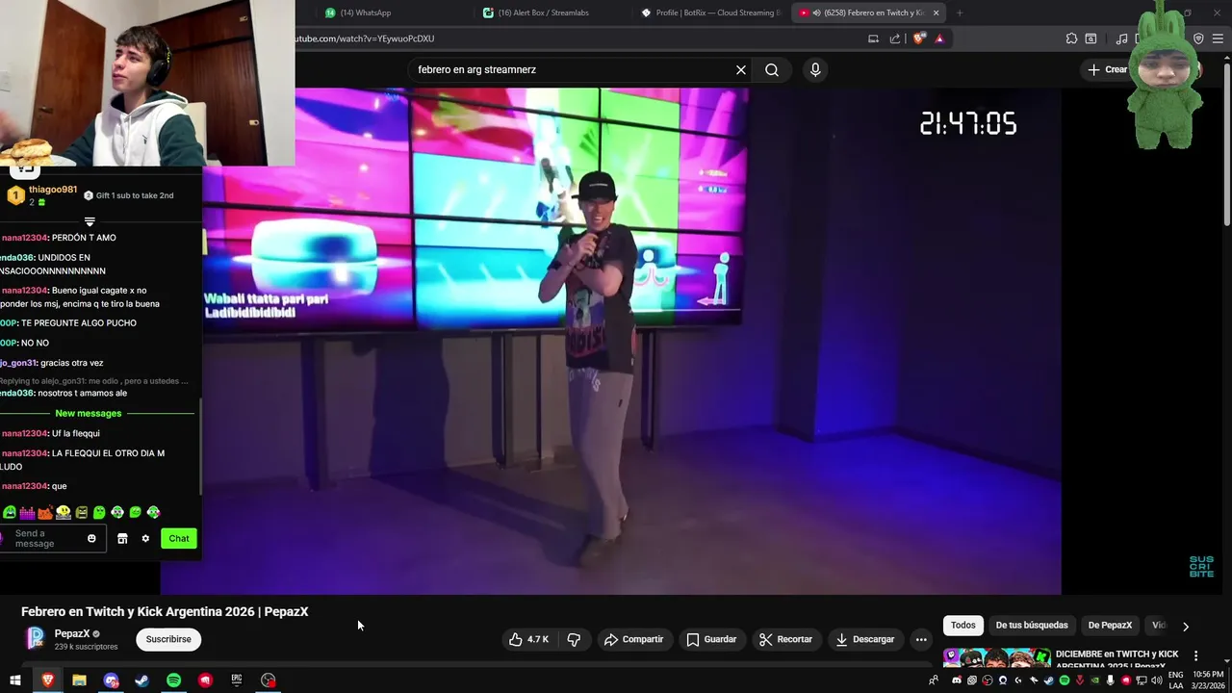Like the video showing 4.7 K

[529, 639]
